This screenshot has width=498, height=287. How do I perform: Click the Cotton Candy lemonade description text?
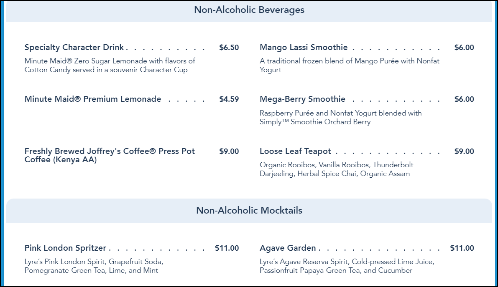click(x=110, y=65)
